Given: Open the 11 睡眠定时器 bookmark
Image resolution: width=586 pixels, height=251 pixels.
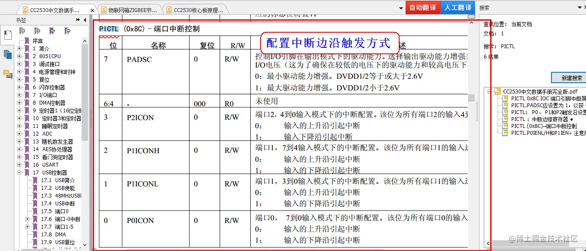Looking at the screenshot, I should (50, 126).
